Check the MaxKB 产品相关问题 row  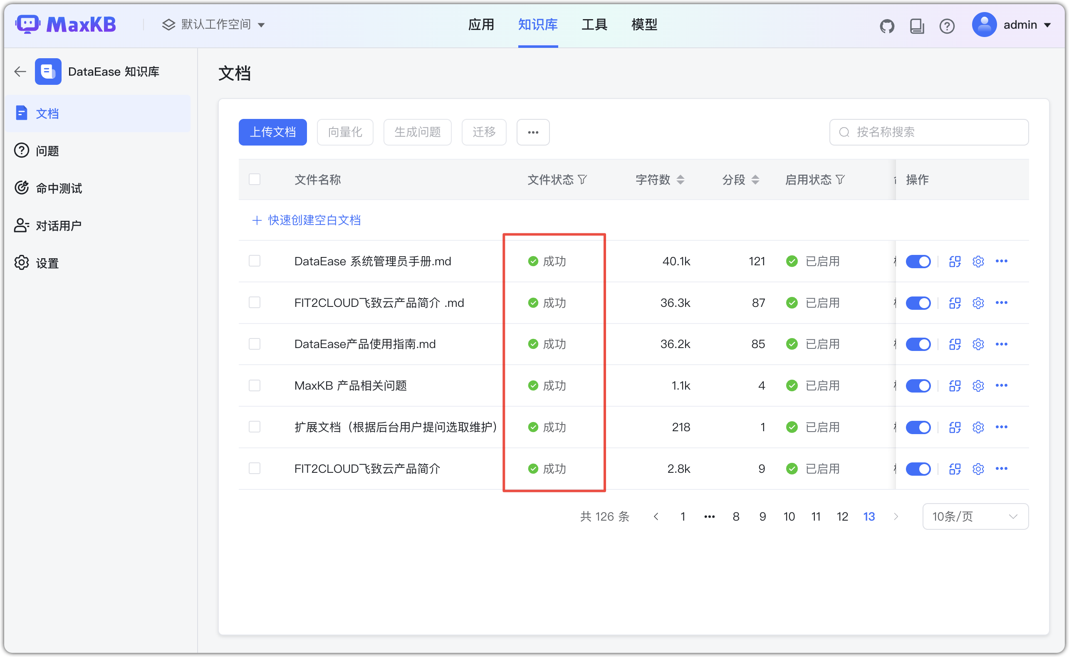point(255,386)
